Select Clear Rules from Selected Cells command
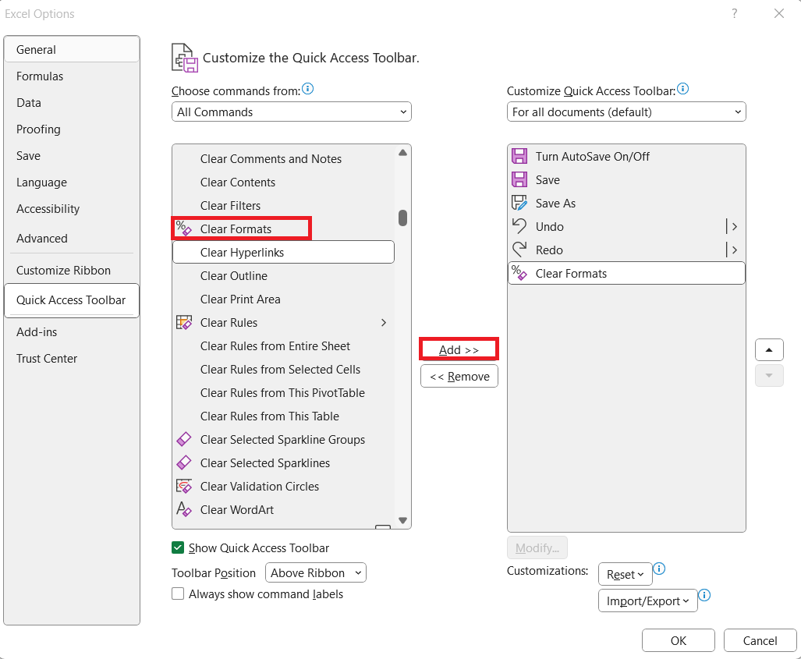Viewport: 801px width, 659px height. tap(284, 370)
